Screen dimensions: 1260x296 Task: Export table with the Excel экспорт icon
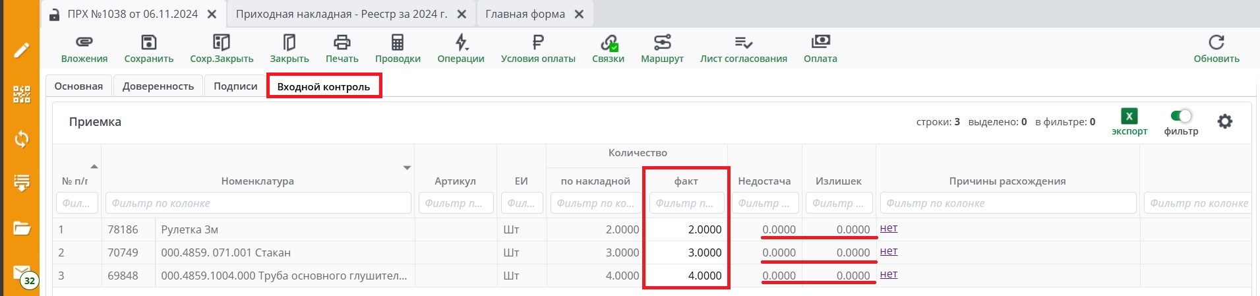[x=1129, y=117]
